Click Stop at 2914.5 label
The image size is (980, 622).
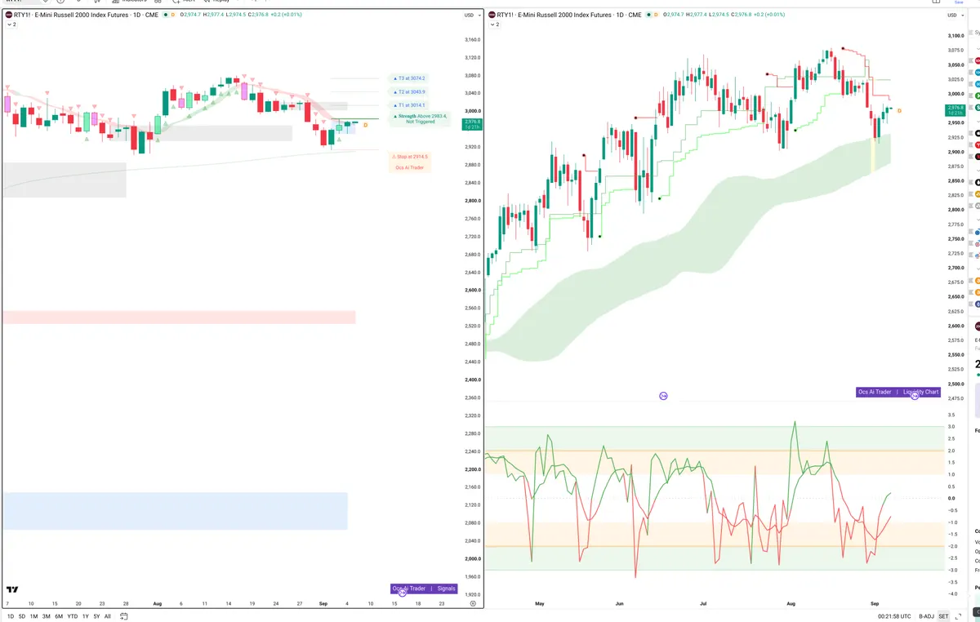tap(410, 157)
